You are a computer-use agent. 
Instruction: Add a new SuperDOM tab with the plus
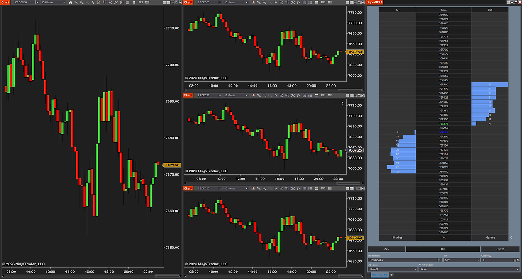coord(391,275)
